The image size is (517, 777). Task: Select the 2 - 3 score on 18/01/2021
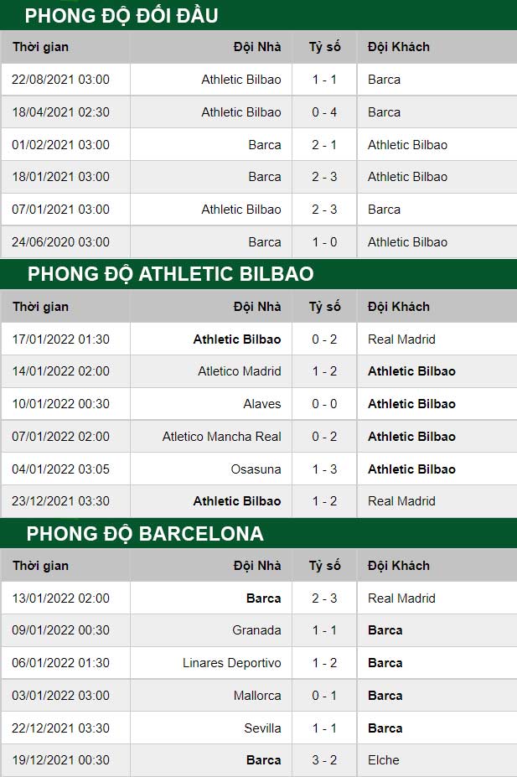[324, 176]
